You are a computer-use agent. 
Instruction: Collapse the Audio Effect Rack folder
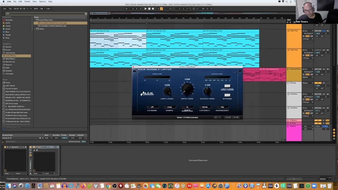coord(35,20)
